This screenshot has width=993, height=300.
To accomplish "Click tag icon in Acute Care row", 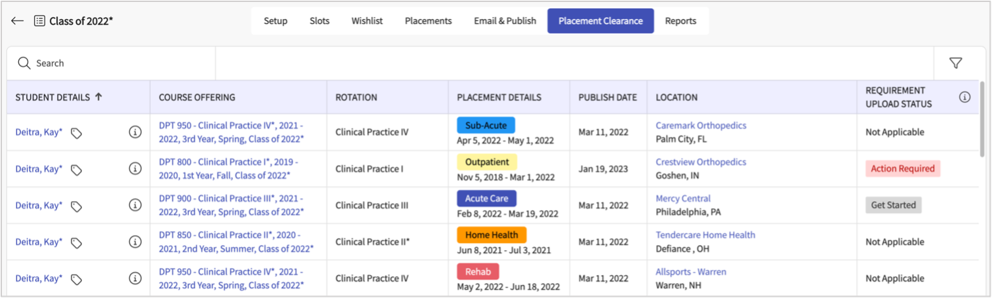I will (76, 206).
